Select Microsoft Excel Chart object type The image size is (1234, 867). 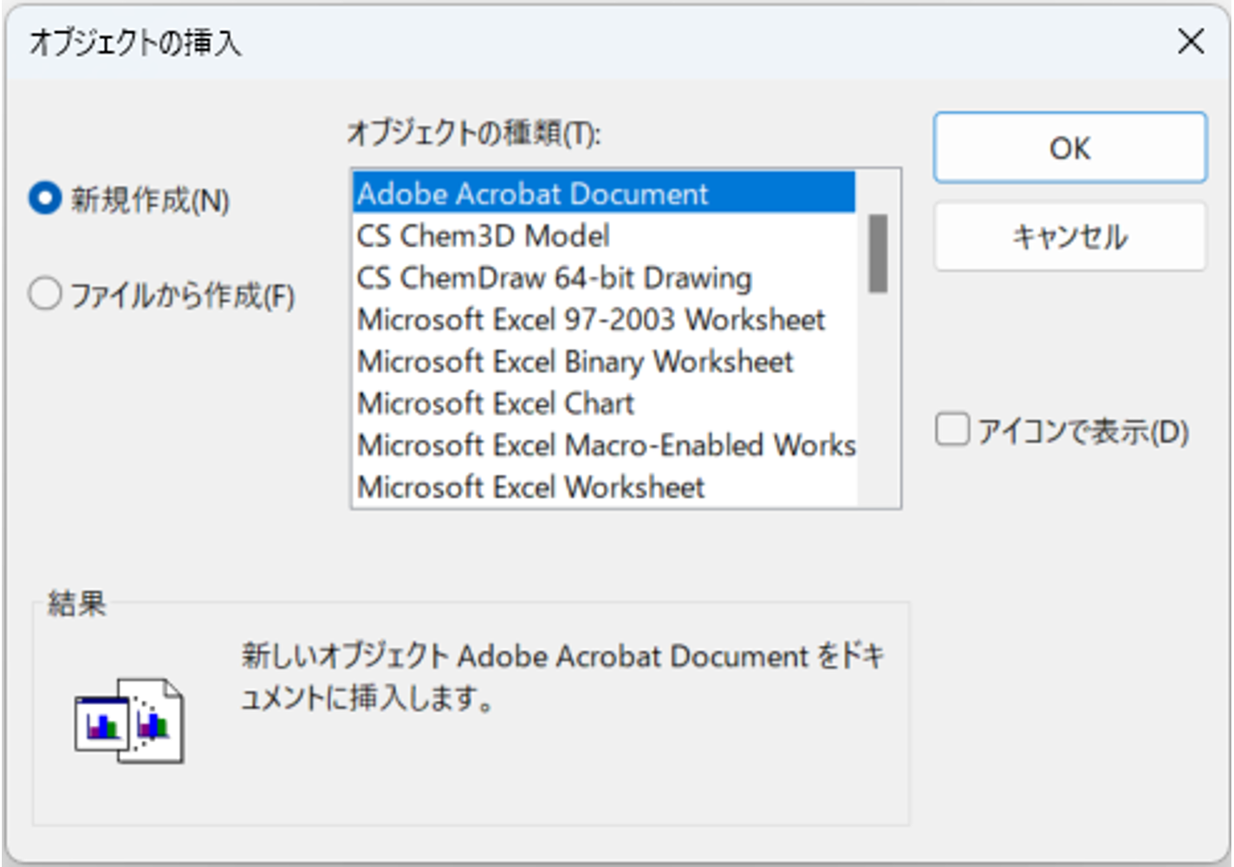496,403
